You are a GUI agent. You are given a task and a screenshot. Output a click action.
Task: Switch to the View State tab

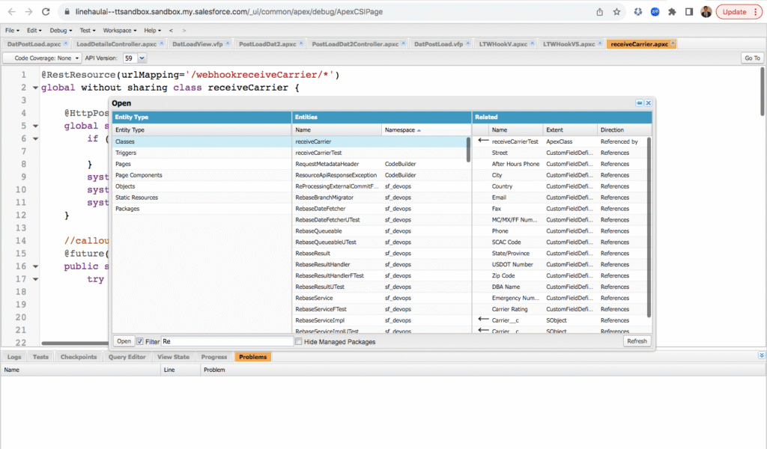click(x=173, y=357)
